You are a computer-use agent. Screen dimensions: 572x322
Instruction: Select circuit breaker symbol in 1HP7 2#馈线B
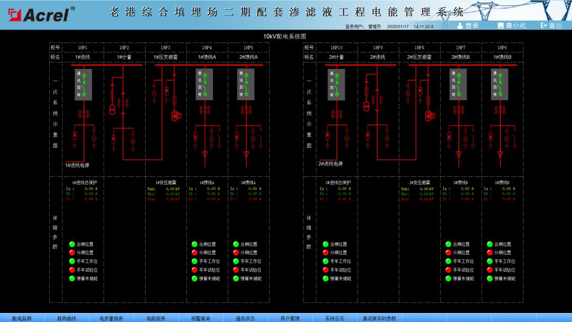click(458, 85)
